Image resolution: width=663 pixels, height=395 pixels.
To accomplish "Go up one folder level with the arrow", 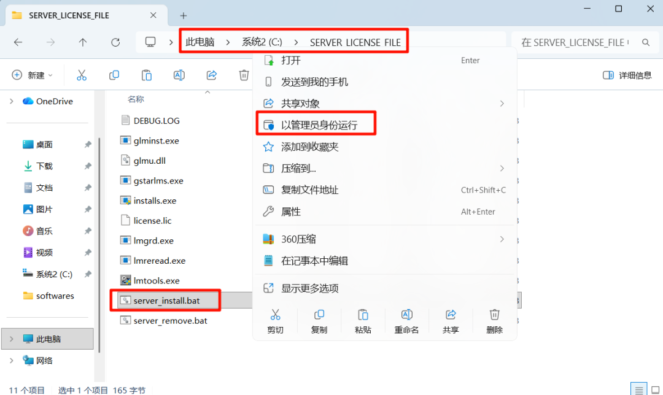I will point(83,42).
